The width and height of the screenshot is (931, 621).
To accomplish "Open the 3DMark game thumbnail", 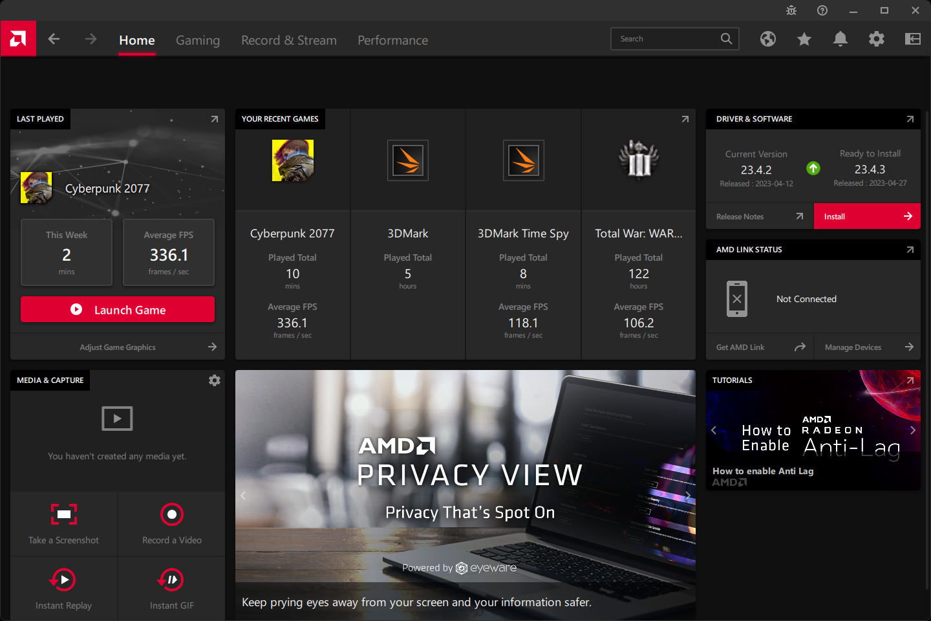I will (x=408, y=160).
